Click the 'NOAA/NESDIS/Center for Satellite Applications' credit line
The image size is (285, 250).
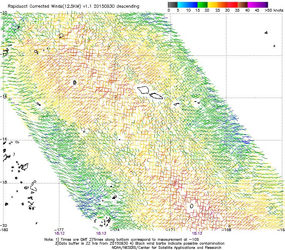coord(166,248)
